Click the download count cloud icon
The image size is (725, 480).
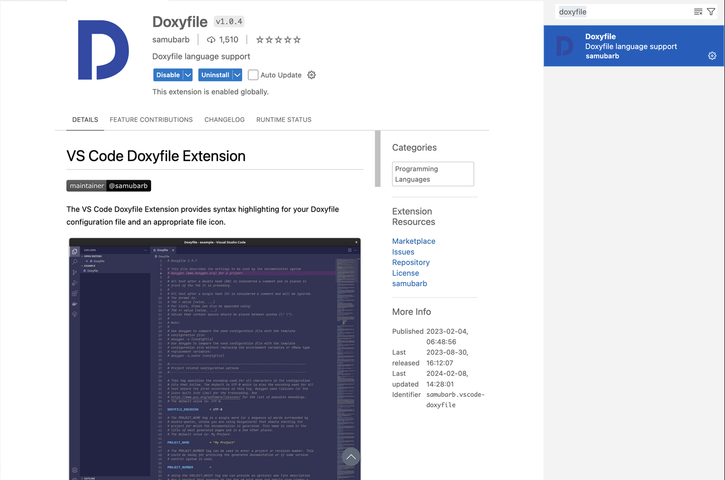click(x=211, y=39)
